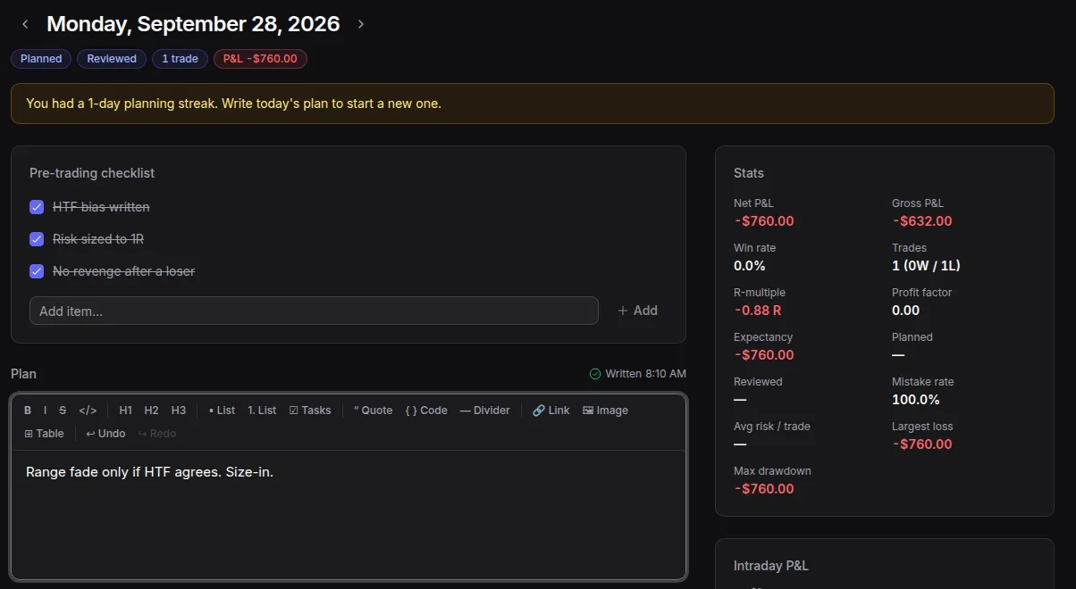Insert a Table in the plan
Viewport: 1076px width, 589px height.
point(44,434)
